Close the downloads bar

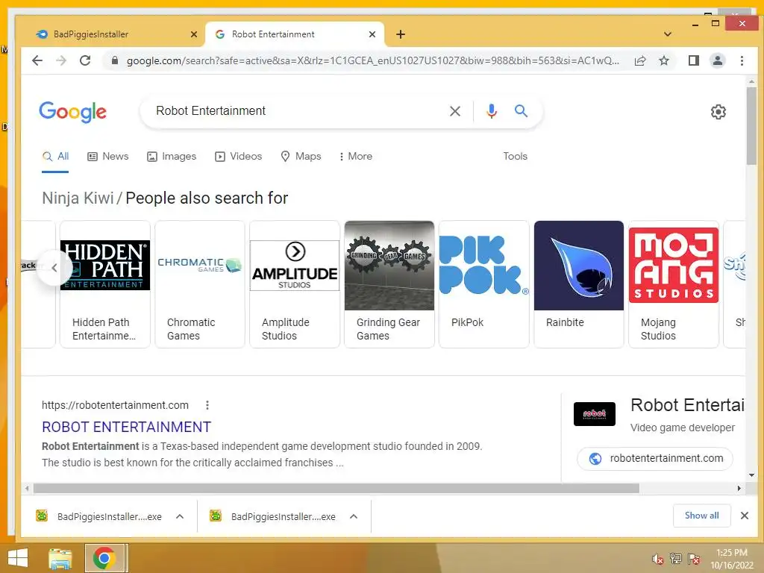pos(745,516)
